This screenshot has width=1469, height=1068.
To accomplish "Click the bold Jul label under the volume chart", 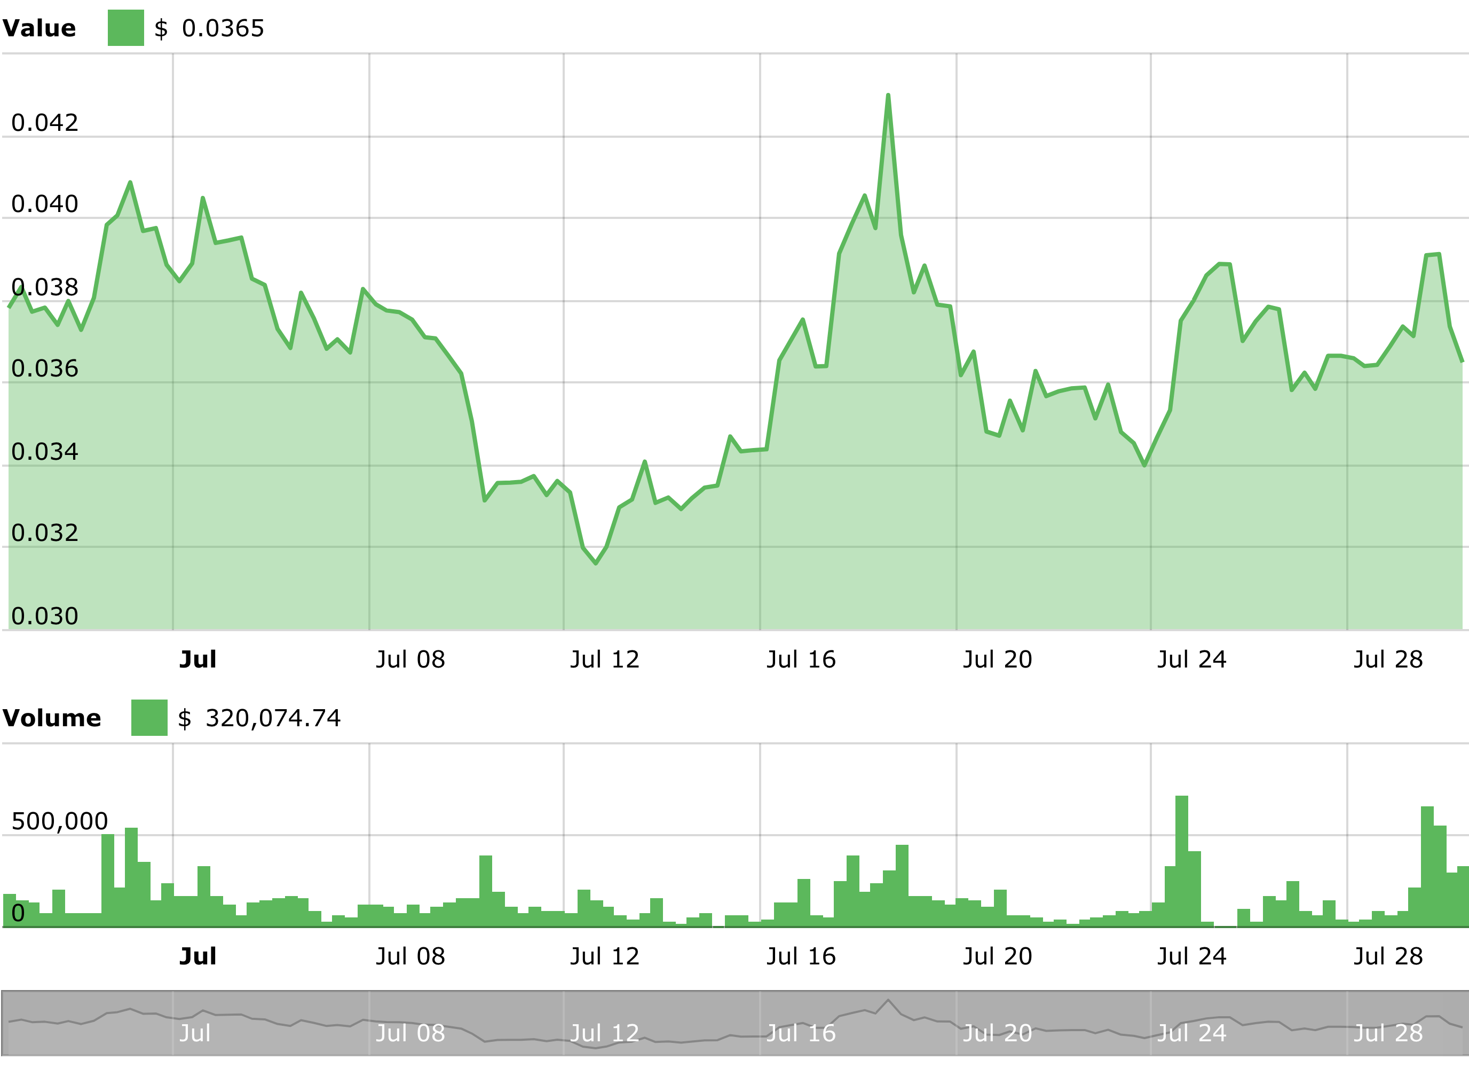I will pyautogui.click(x=198, y=956).
